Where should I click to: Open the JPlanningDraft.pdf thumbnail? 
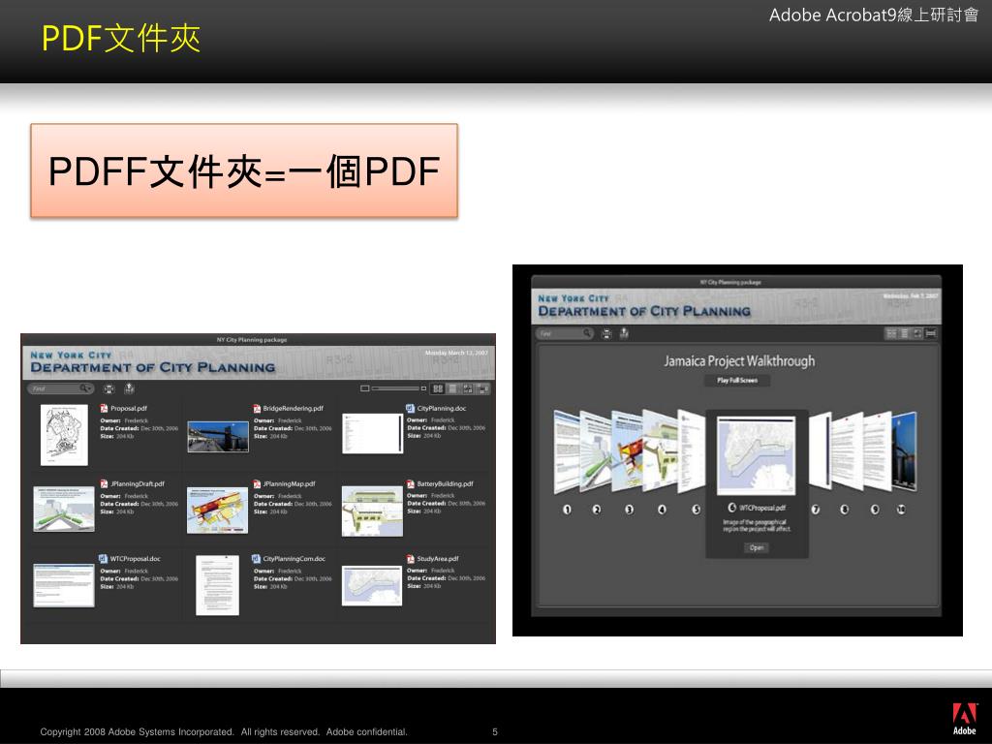(x=64, y=509)
